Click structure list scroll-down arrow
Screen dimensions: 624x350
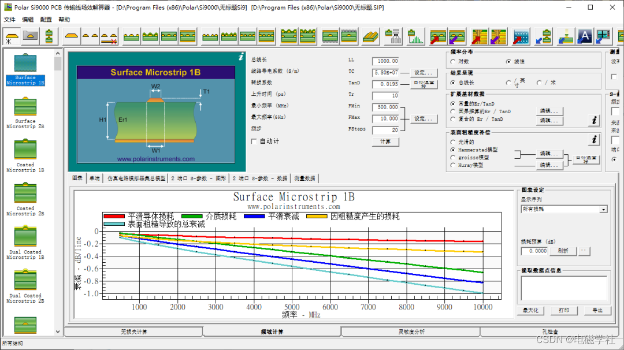coord(58,332)
